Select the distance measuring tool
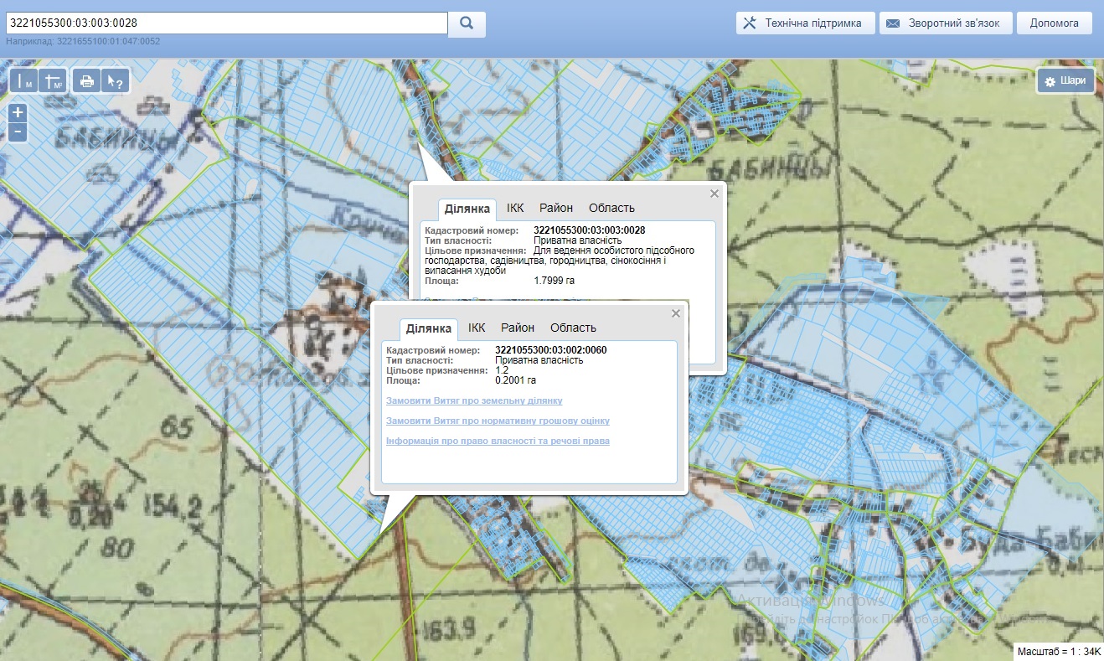Screen dimensions: 1104x661 point(25,81)
